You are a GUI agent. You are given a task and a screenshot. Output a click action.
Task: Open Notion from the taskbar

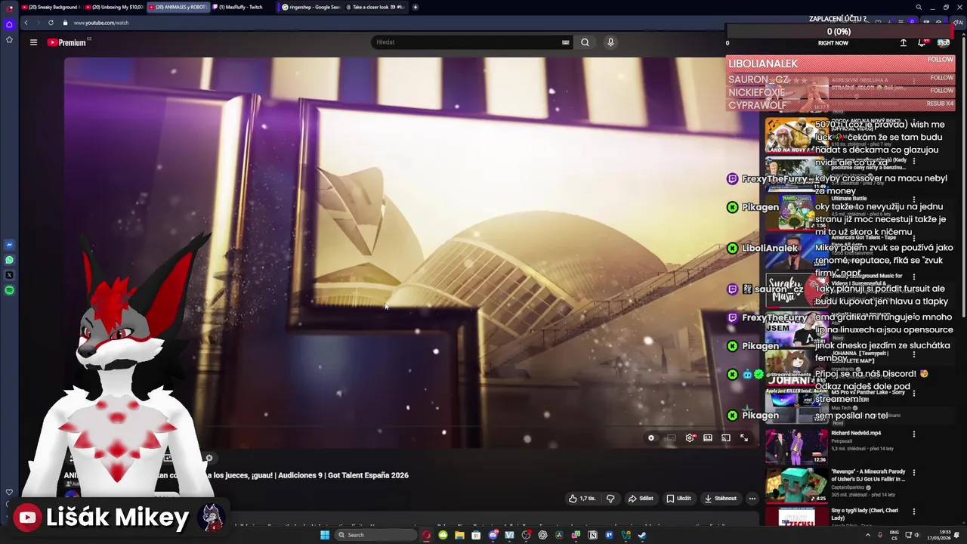coord(592,535)
